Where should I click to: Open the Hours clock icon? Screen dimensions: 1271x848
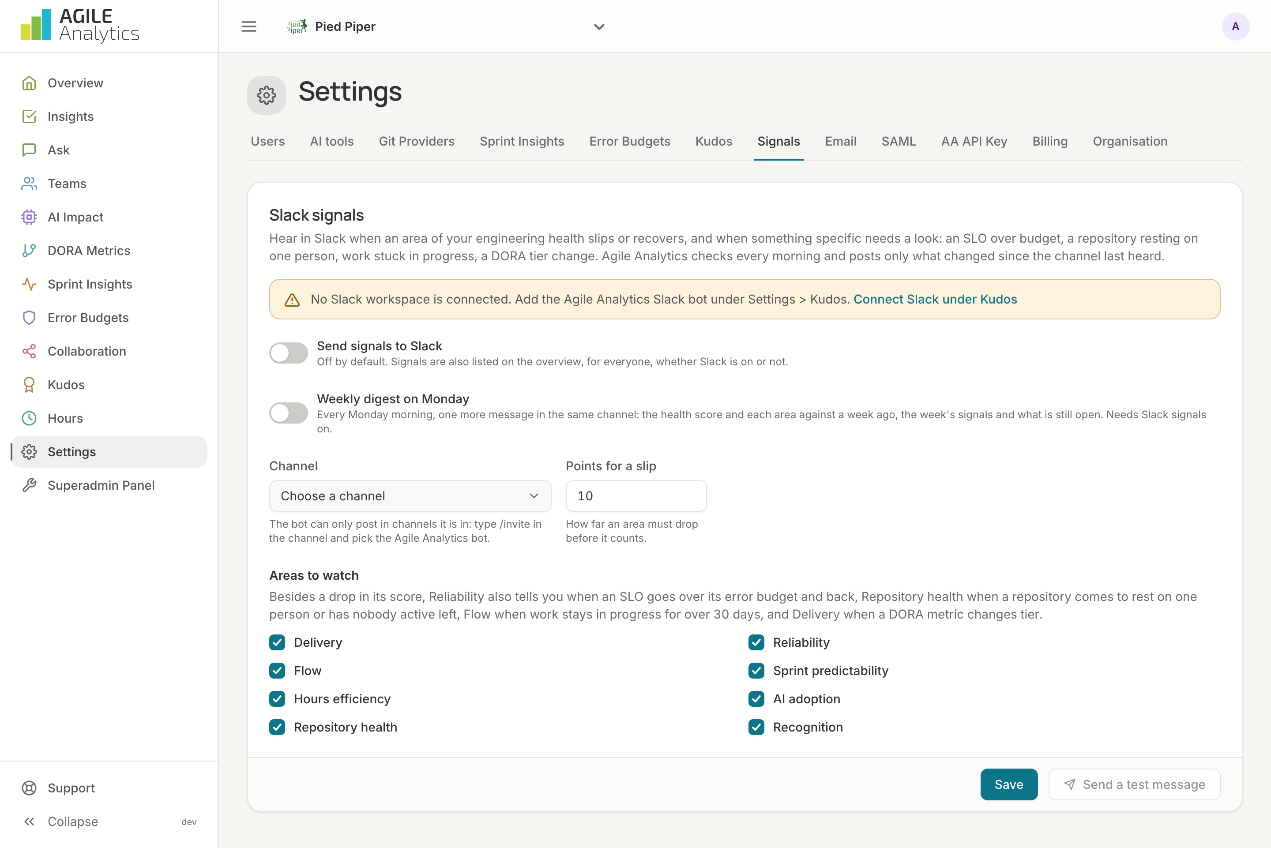[x=29, y=418]
